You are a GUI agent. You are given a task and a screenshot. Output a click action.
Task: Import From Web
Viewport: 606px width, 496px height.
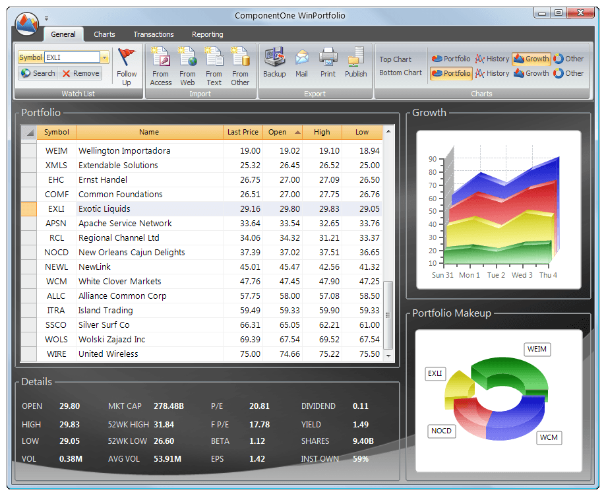pos(187,67)
